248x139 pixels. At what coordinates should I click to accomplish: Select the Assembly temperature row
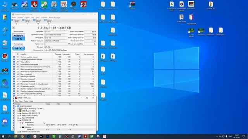(55, 125)
